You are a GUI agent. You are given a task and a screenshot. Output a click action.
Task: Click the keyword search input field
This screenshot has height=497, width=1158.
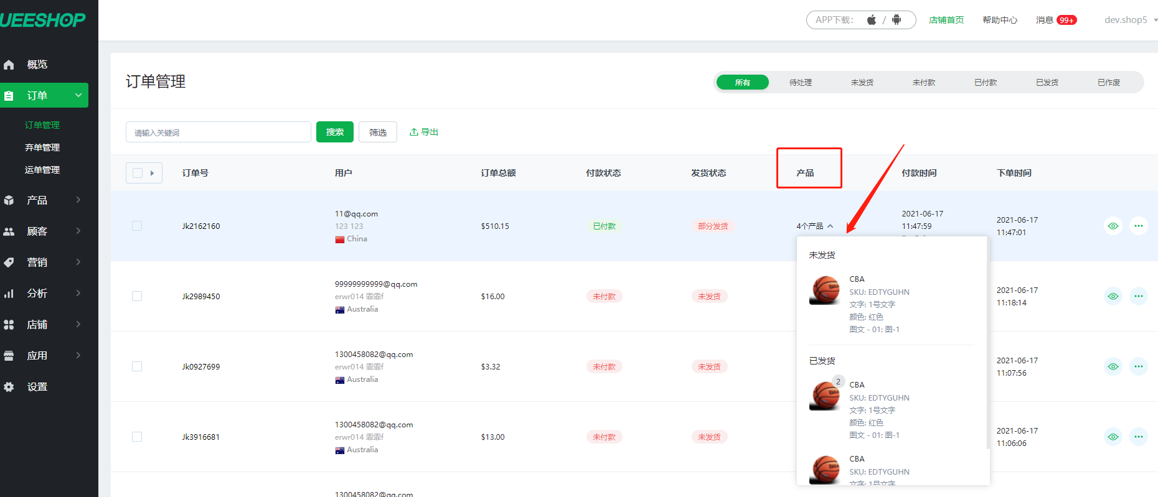[x=218, y=132]
